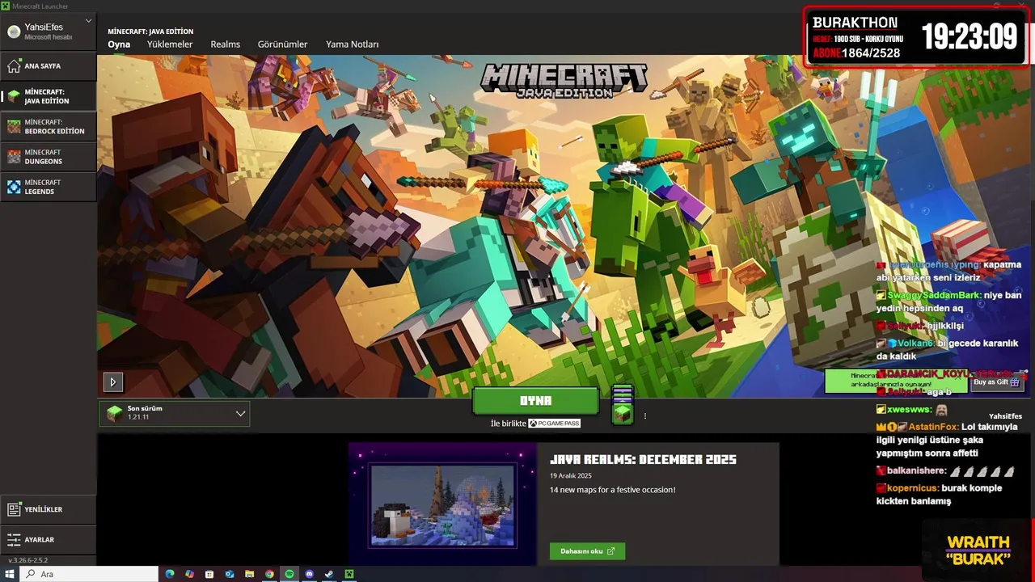1035x582 pixels.
Task: Open the Ayarlar settings page
Action: (x=49, y=539)
